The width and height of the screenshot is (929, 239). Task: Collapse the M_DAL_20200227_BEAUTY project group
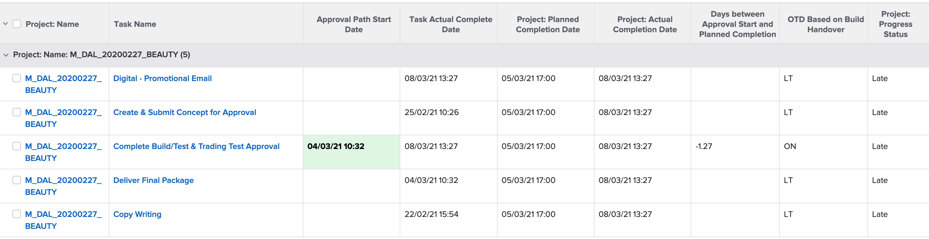click(6, 55)
